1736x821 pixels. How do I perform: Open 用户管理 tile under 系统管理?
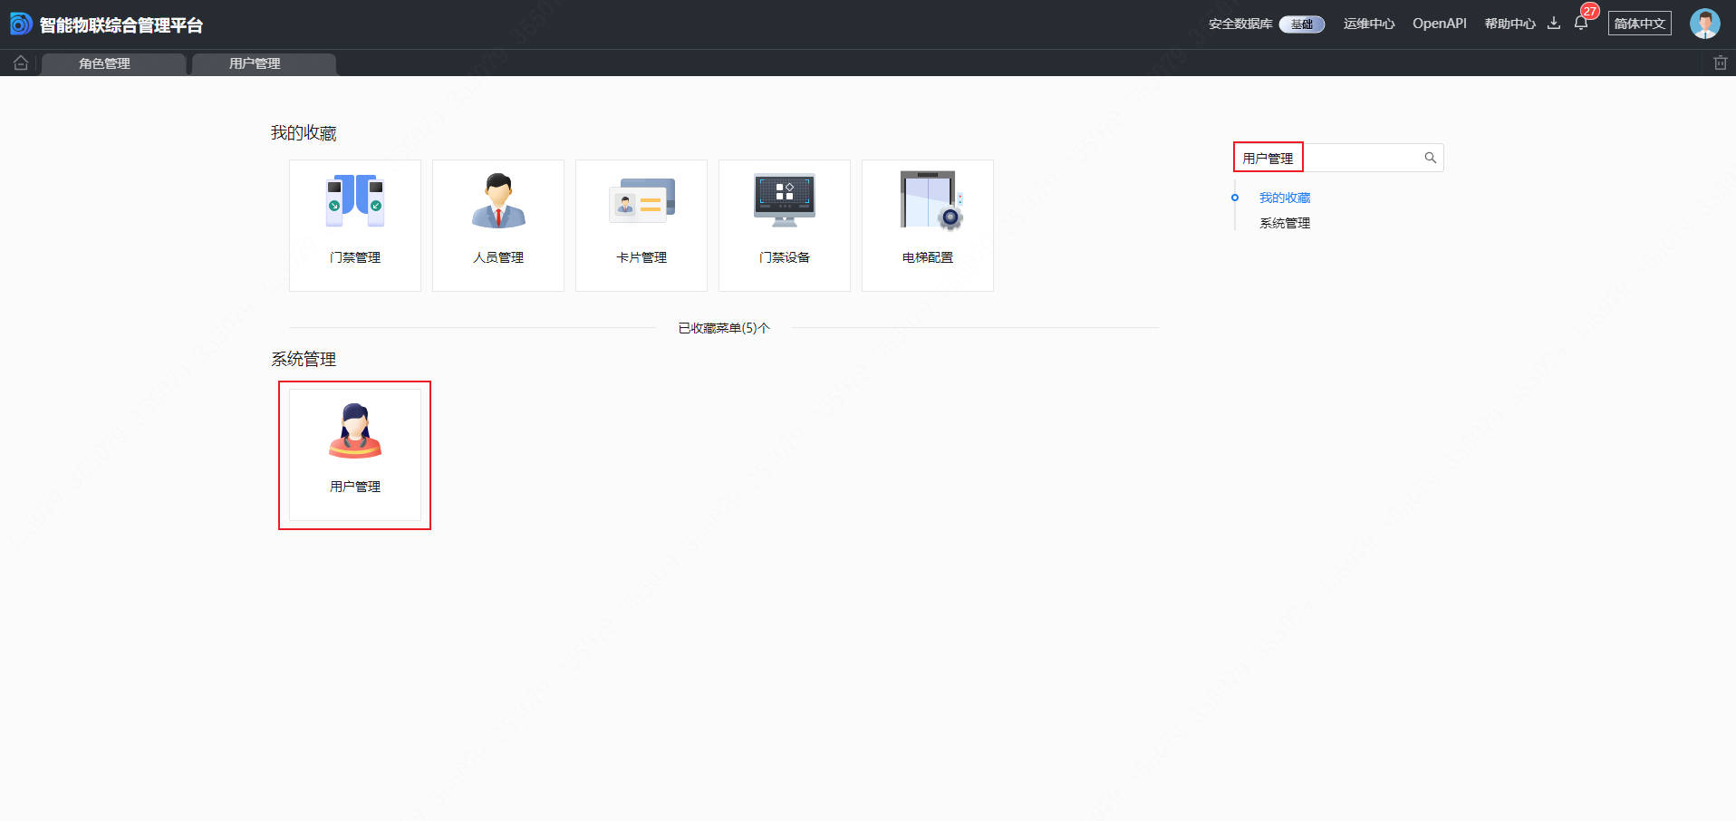(355, 455)
